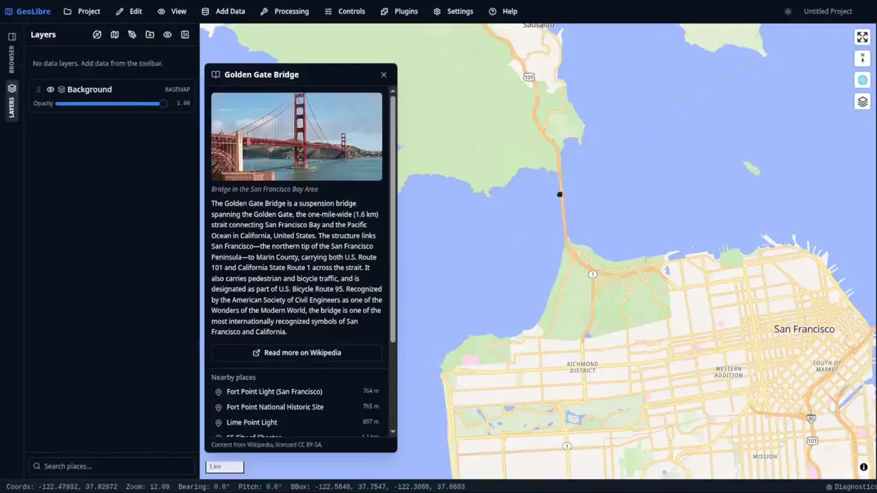Click the map attribution info icon
Viewport: 877px width, 493px height.
pos(863,467)
